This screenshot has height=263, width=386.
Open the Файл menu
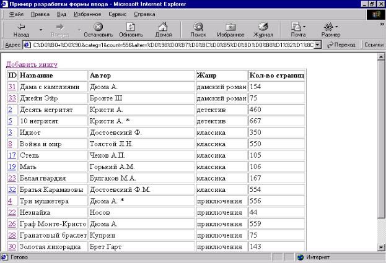[x=16, y=14]
